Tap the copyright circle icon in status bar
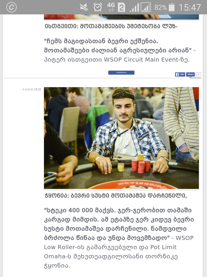Image resolution: width=207 pixels, height=277 pixels. pos(11,7)
